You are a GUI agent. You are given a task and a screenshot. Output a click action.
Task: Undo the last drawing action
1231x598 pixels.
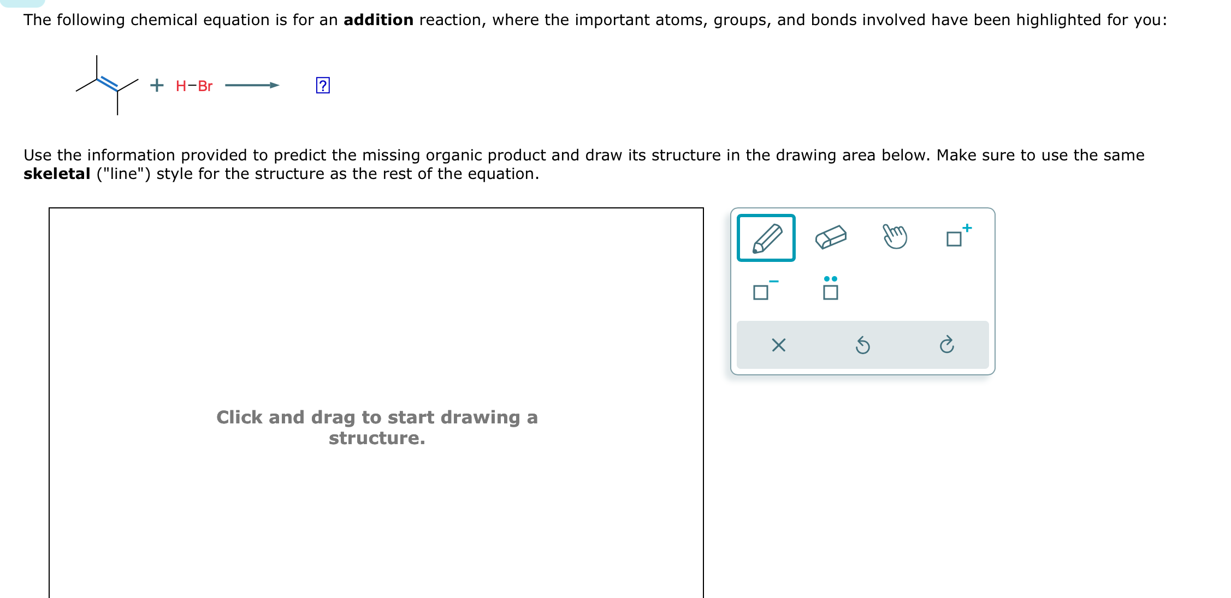863,344
